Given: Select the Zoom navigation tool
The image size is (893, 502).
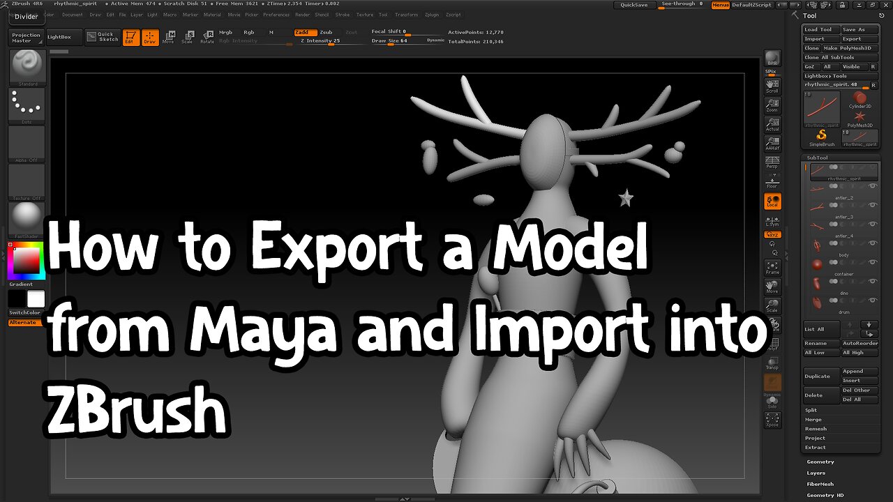Looking at the screenshot, I should [772, 105].
